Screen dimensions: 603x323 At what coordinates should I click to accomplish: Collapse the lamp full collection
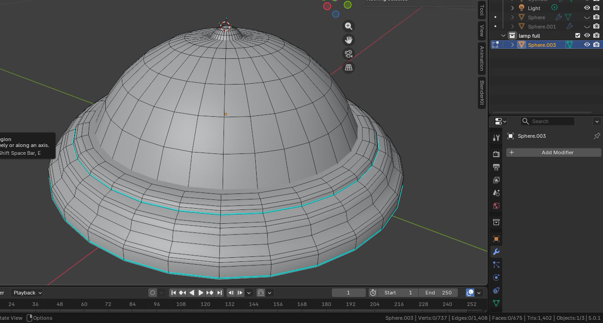click(x=503, y=35)
